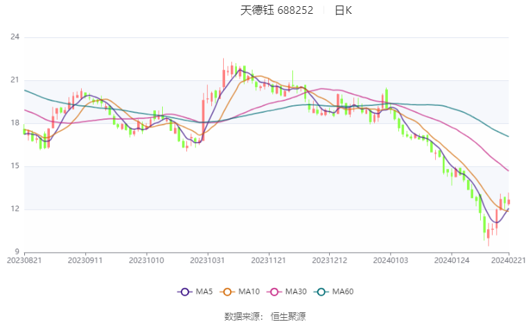The height and width of the screenshot is (322, 530).
Task: Click the chart title 天德钰 688252
Action: click(x=277, y=10)
